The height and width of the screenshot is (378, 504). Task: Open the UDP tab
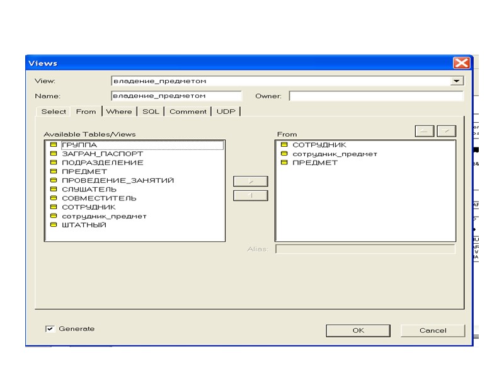pos(226,112)
